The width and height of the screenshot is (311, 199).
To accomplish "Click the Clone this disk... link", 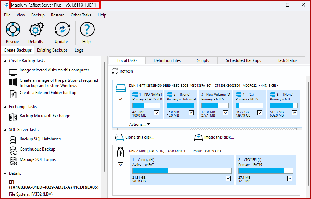I will [140, 137].
